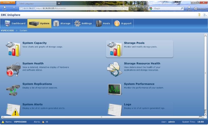Click 'Monitor and modify storage pools.'
Image resolution: width=208 pixels, height=126 pixels.
141,47
